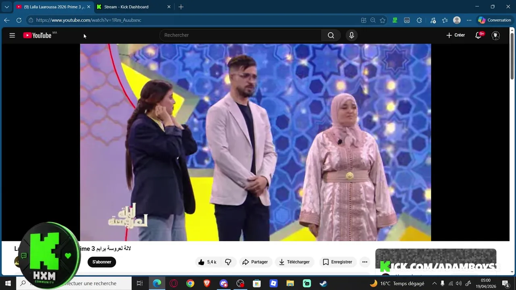This screenshot has height=290, width=516.
Task: Click the video title لالة لعروسة برايم
Action: (x=113, y=249)
